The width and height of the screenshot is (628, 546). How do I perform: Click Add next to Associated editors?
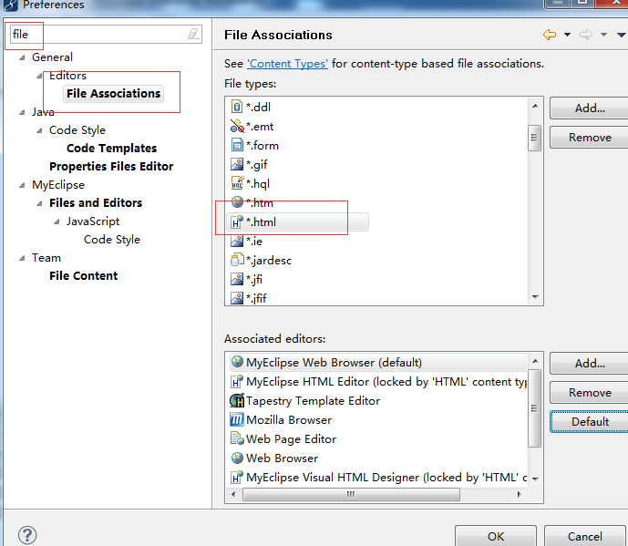point(589,364)
